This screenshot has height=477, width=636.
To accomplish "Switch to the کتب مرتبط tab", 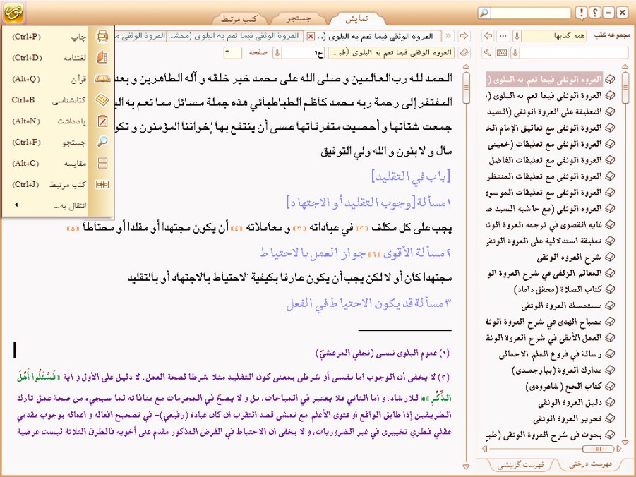I will point(239,18).
